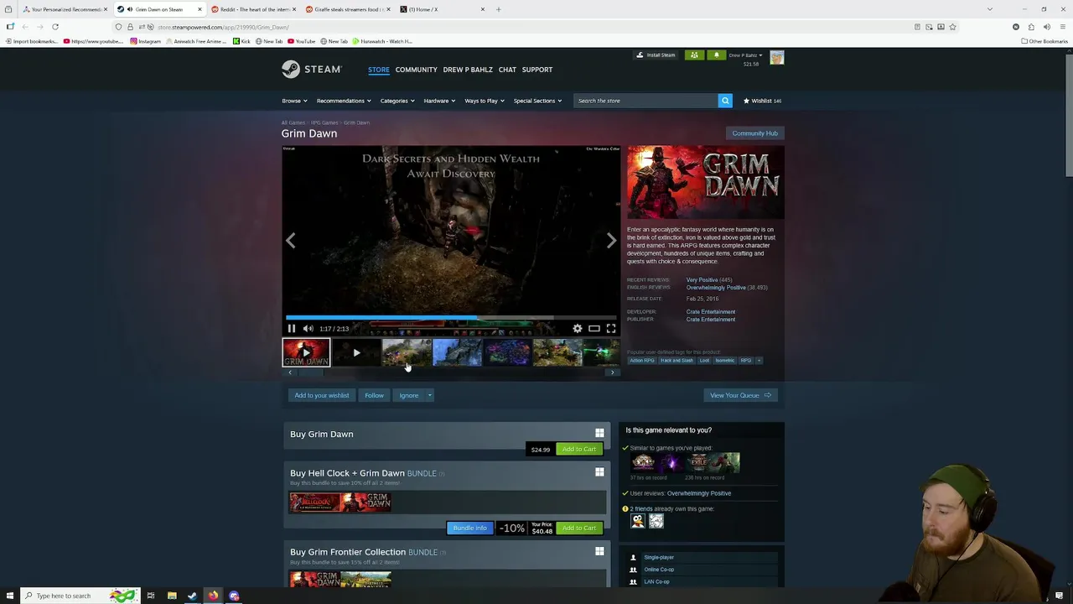Go to next media with right arrow
This screenshot has height=604, width=1073.
611,241
